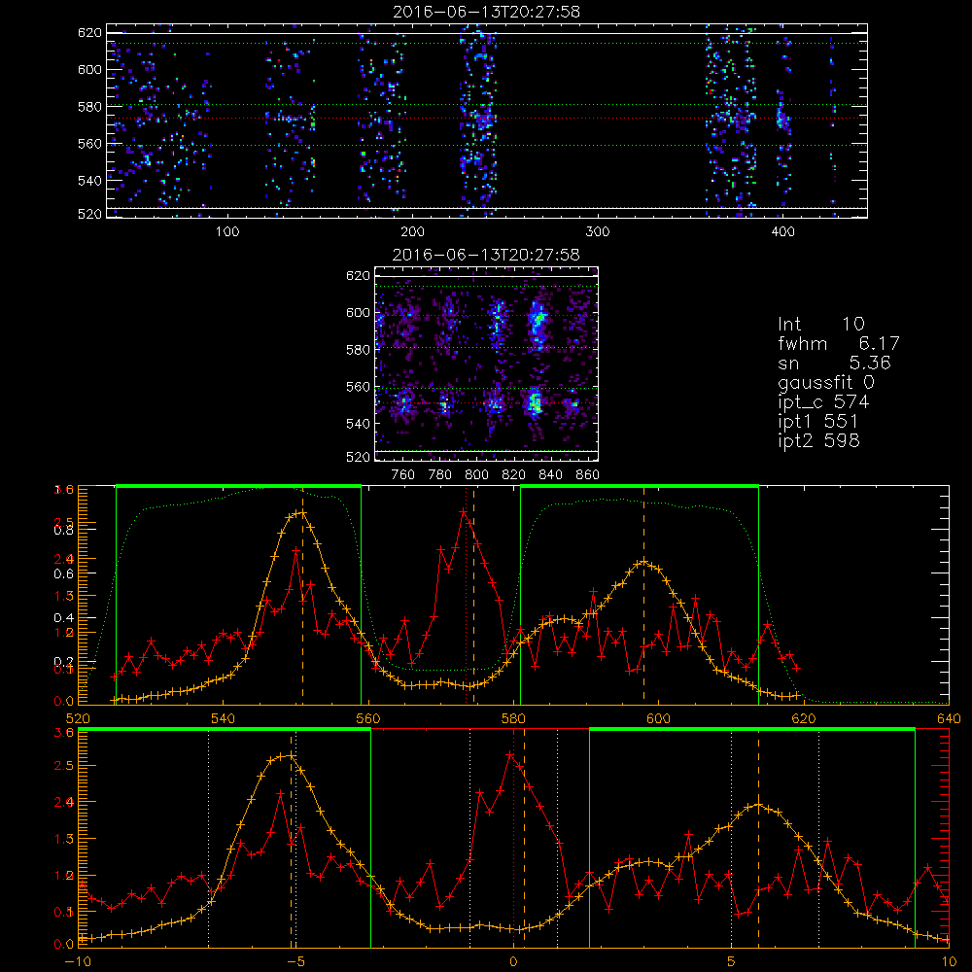972x972 pixels.
Task: Click x-axis label 560 on third profile plot
Action: (x=368, y=719)
